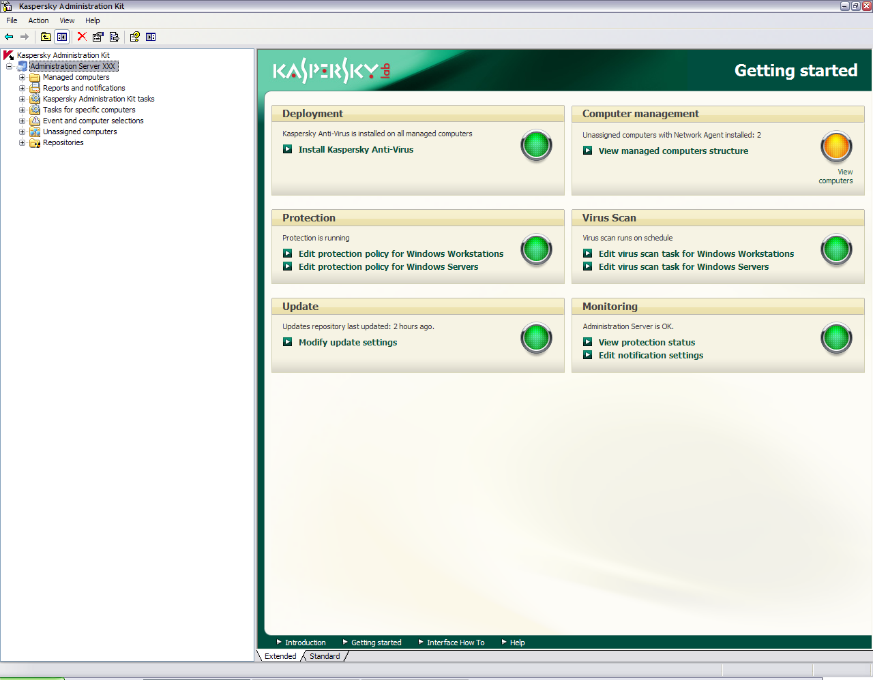Switch to the Standard tab
This screenshot has width=873, height=680.
click(x=325, y=656)
